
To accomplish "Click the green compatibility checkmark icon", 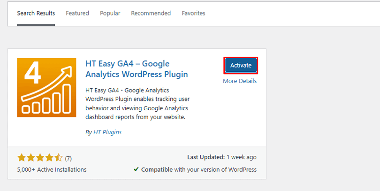I will [136, 169].
